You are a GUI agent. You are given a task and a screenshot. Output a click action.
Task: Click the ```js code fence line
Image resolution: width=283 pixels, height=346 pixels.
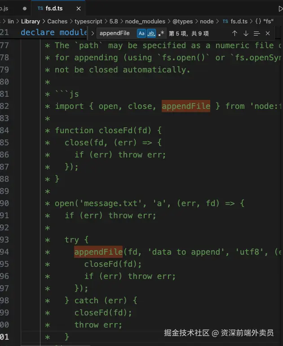67,94
